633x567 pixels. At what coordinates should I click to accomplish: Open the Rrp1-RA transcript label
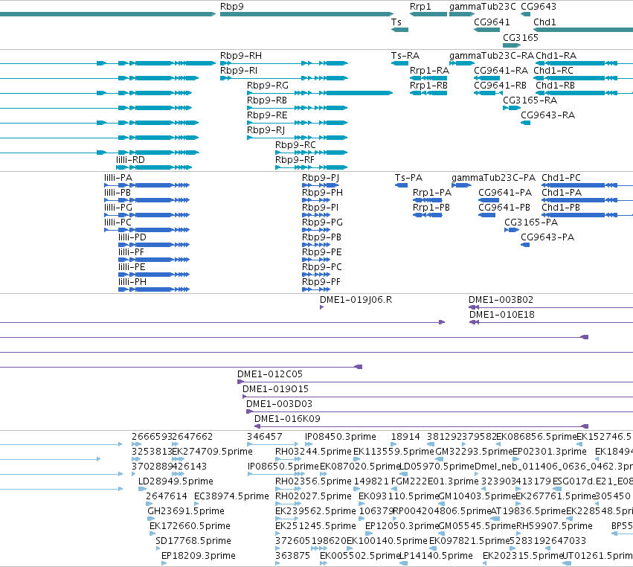[x=429, y=71]
